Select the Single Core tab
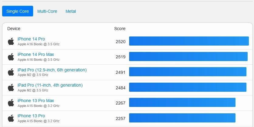The height and width of the screenshot is (127, 254). click(x=18, y=11)
